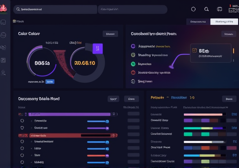Click the small blue button below left donut

click(50, 82)
